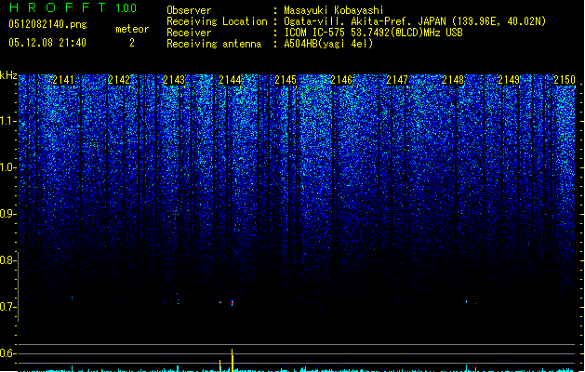Click the 2142 time marker
The width and height of the screenshot is (585, 372).
(119, 80)
